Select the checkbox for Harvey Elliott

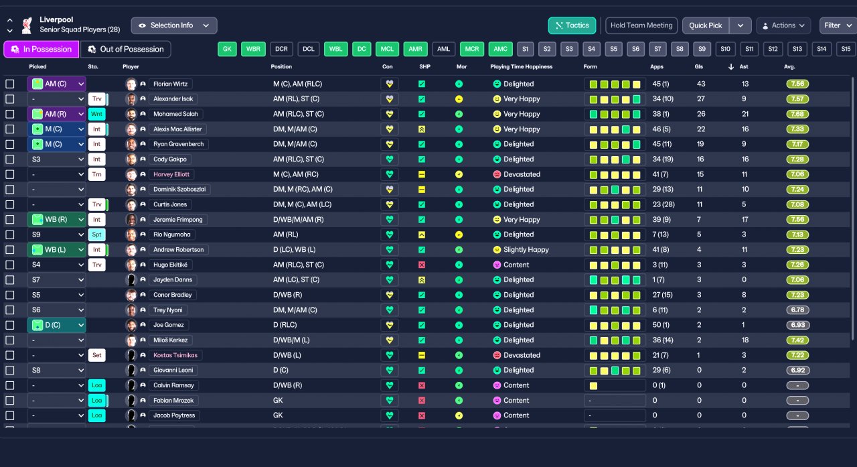point(9,175)
